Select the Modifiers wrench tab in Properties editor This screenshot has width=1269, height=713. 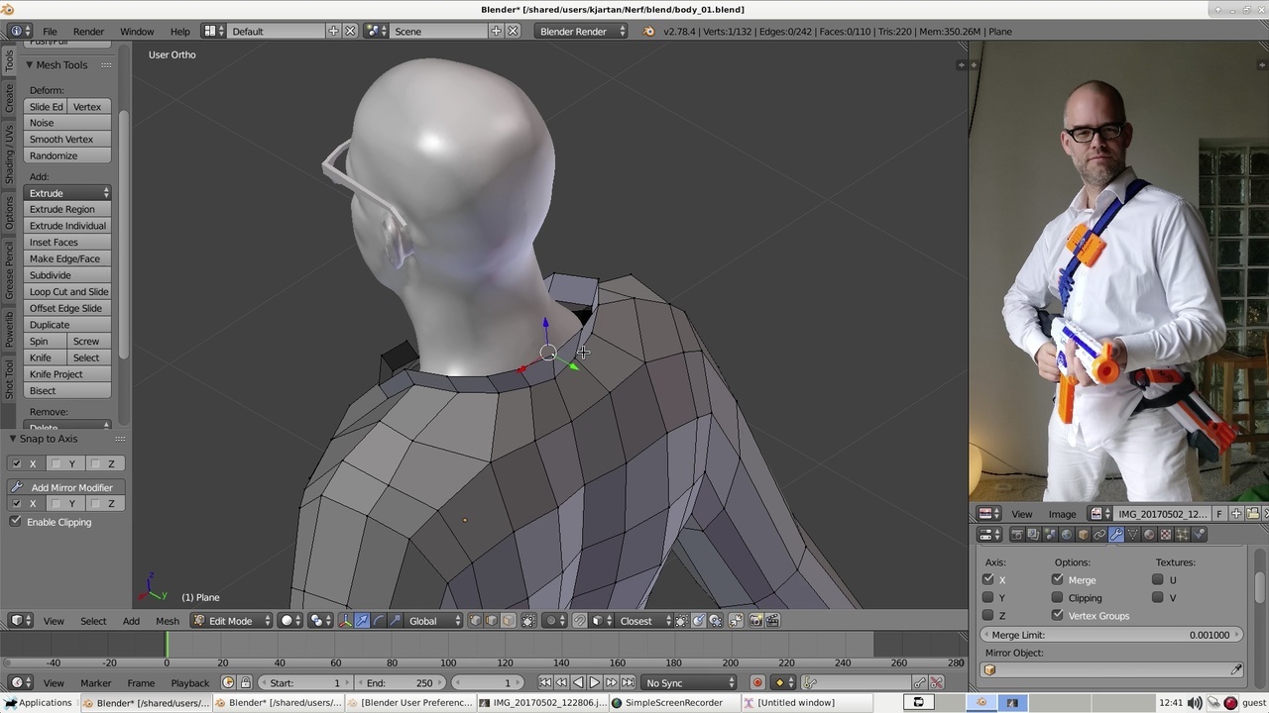[1114, 535]
